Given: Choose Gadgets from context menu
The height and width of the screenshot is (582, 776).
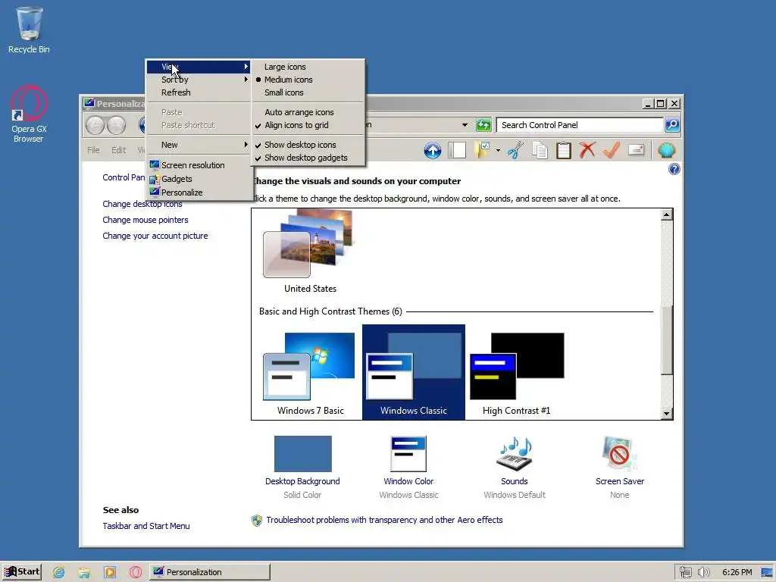Looking at the screenshot, I should click(x=199, y=179).
